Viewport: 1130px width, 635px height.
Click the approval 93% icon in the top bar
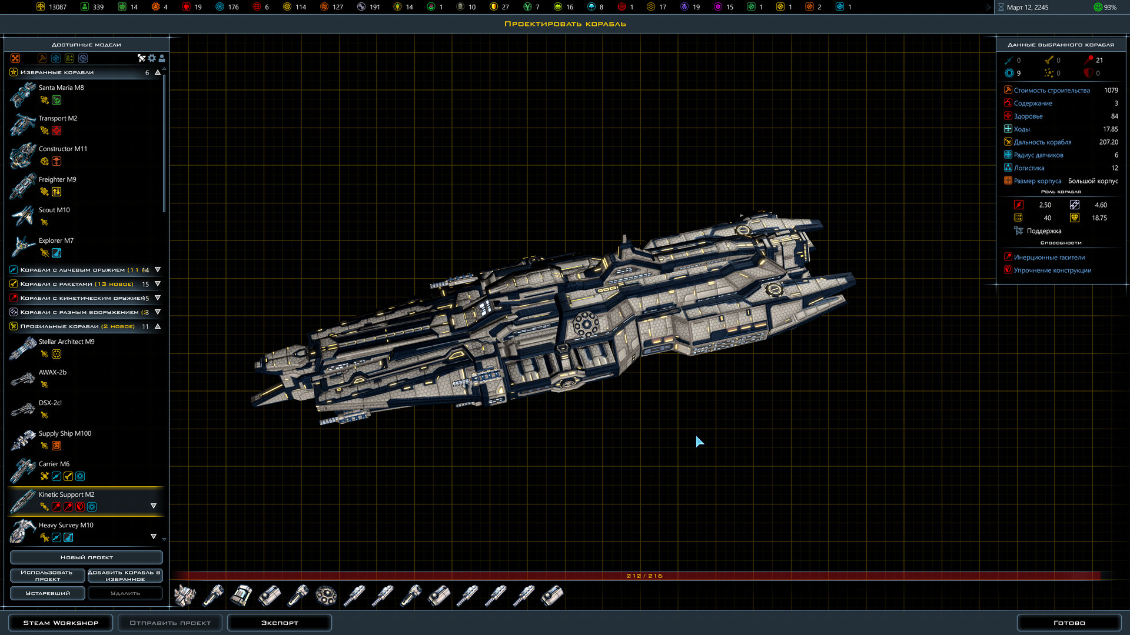coord(1098,7)
